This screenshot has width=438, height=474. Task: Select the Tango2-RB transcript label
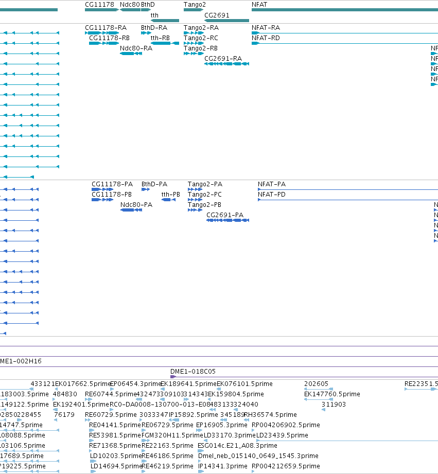tap(201, 48)
